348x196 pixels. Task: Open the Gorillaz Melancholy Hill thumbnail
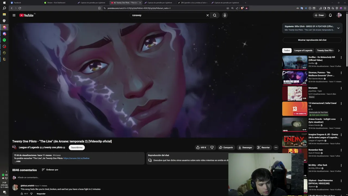pyautogui.click(x=295, y=63)
